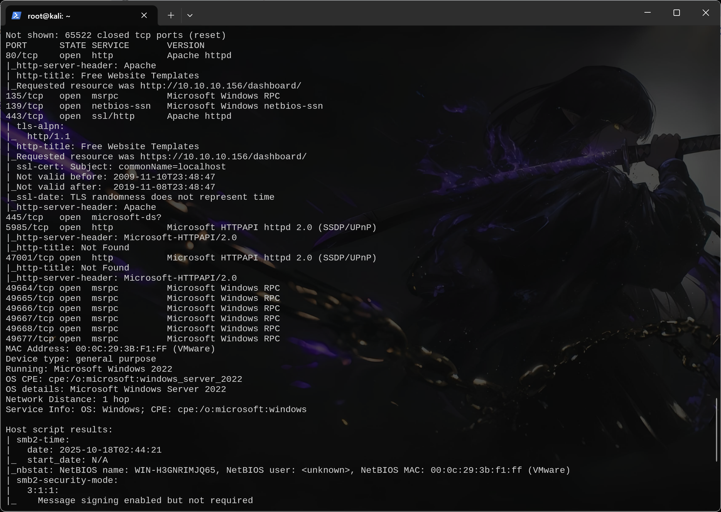721x512 pixels.
Task: Click the smb2-time date 2025-10-18T02:44:21
Action: [110, 450]
